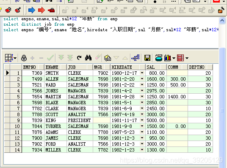Viewport: 227px width, 168px height.
Task: Click the EMPNO cell '7521'
Action: click(x=33, y=85)
